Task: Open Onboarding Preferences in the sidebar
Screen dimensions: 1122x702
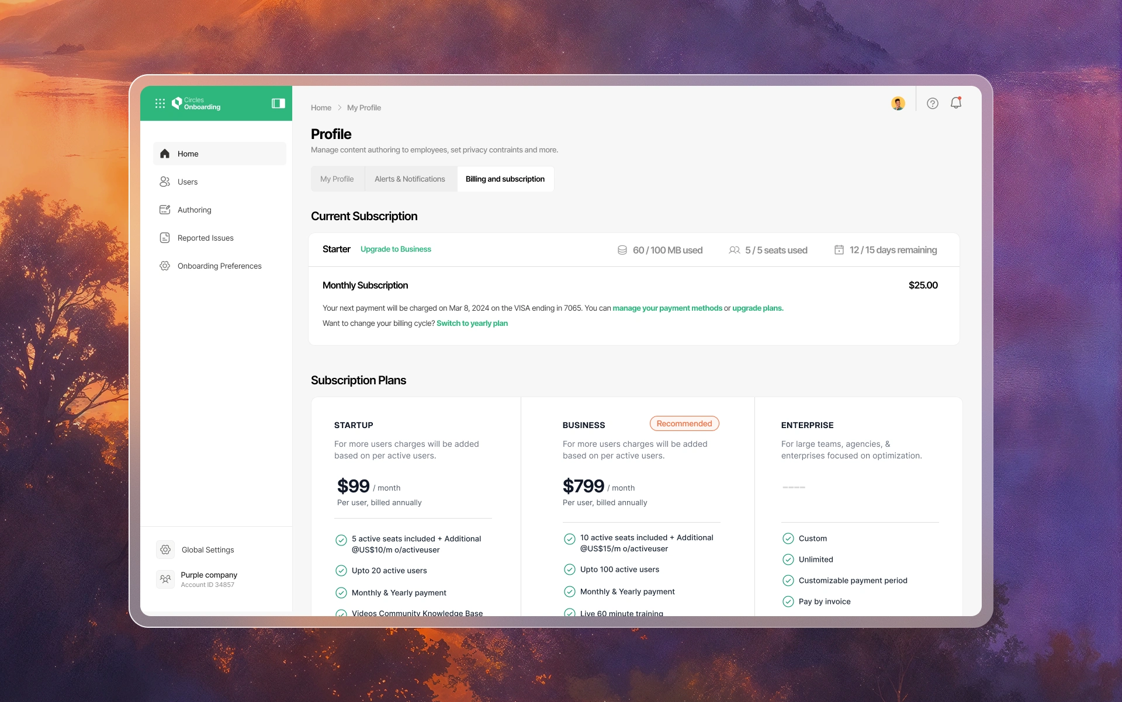Action: tap(220, 266)
